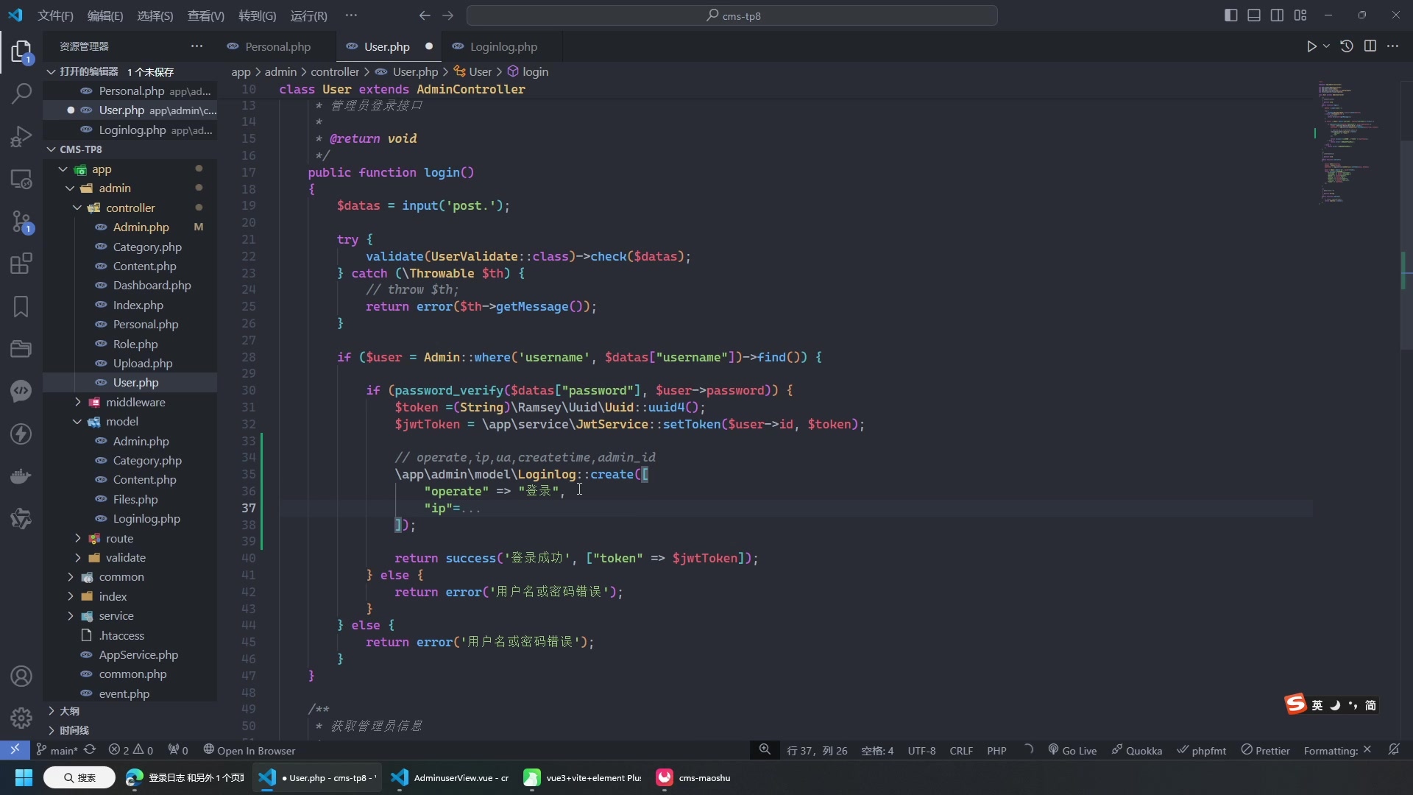Open the Search panel in the activity bar

21,94
